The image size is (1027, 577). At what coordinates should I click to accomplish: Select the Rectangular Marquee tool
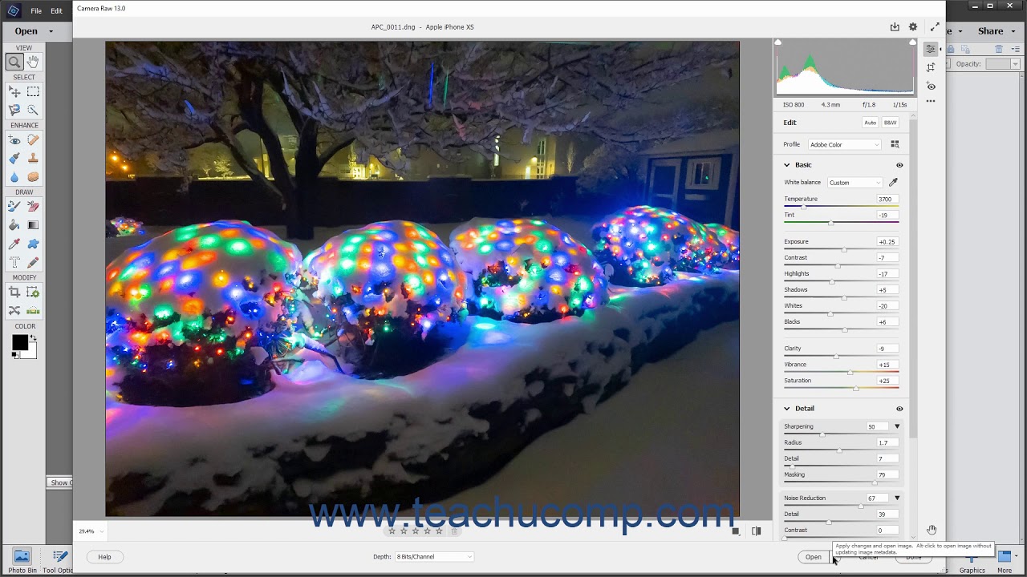[x=33, y=92]
